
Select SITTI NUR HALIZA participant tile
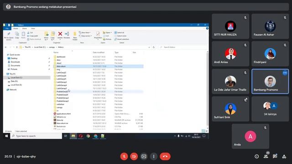[230, 26]
